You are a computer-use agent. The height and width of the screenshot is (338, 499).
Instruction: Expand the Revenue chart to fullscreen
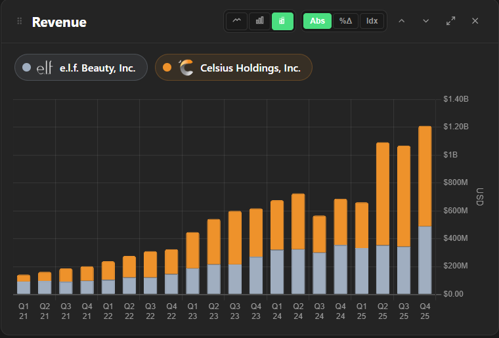coord(450,21)
